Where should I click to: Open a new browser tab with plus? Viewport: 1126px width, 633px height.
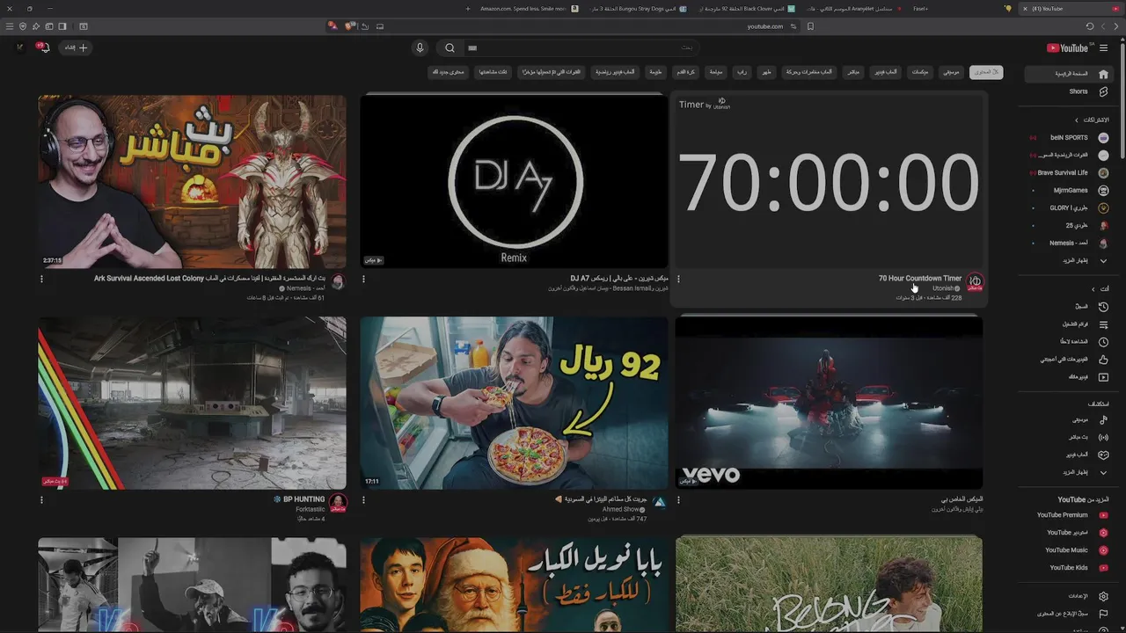(468, 9)
